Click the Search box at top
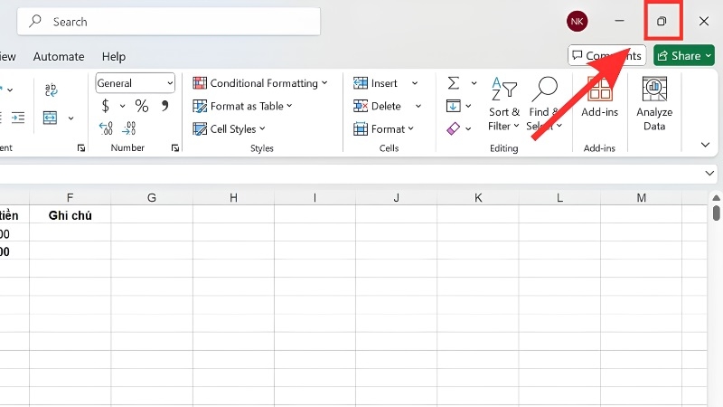Viewport: 723px width, 407px height. 169,22
